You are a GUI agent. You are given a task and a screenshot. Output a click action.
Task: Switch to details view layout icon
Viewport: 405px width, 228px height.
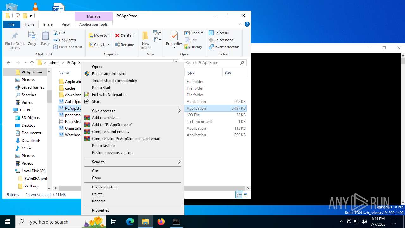pos(239,195)
